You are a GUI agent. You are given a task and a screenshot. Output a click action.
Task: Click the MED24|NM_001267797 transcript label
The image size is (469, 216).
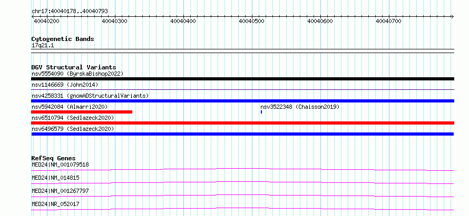(60, 191)
